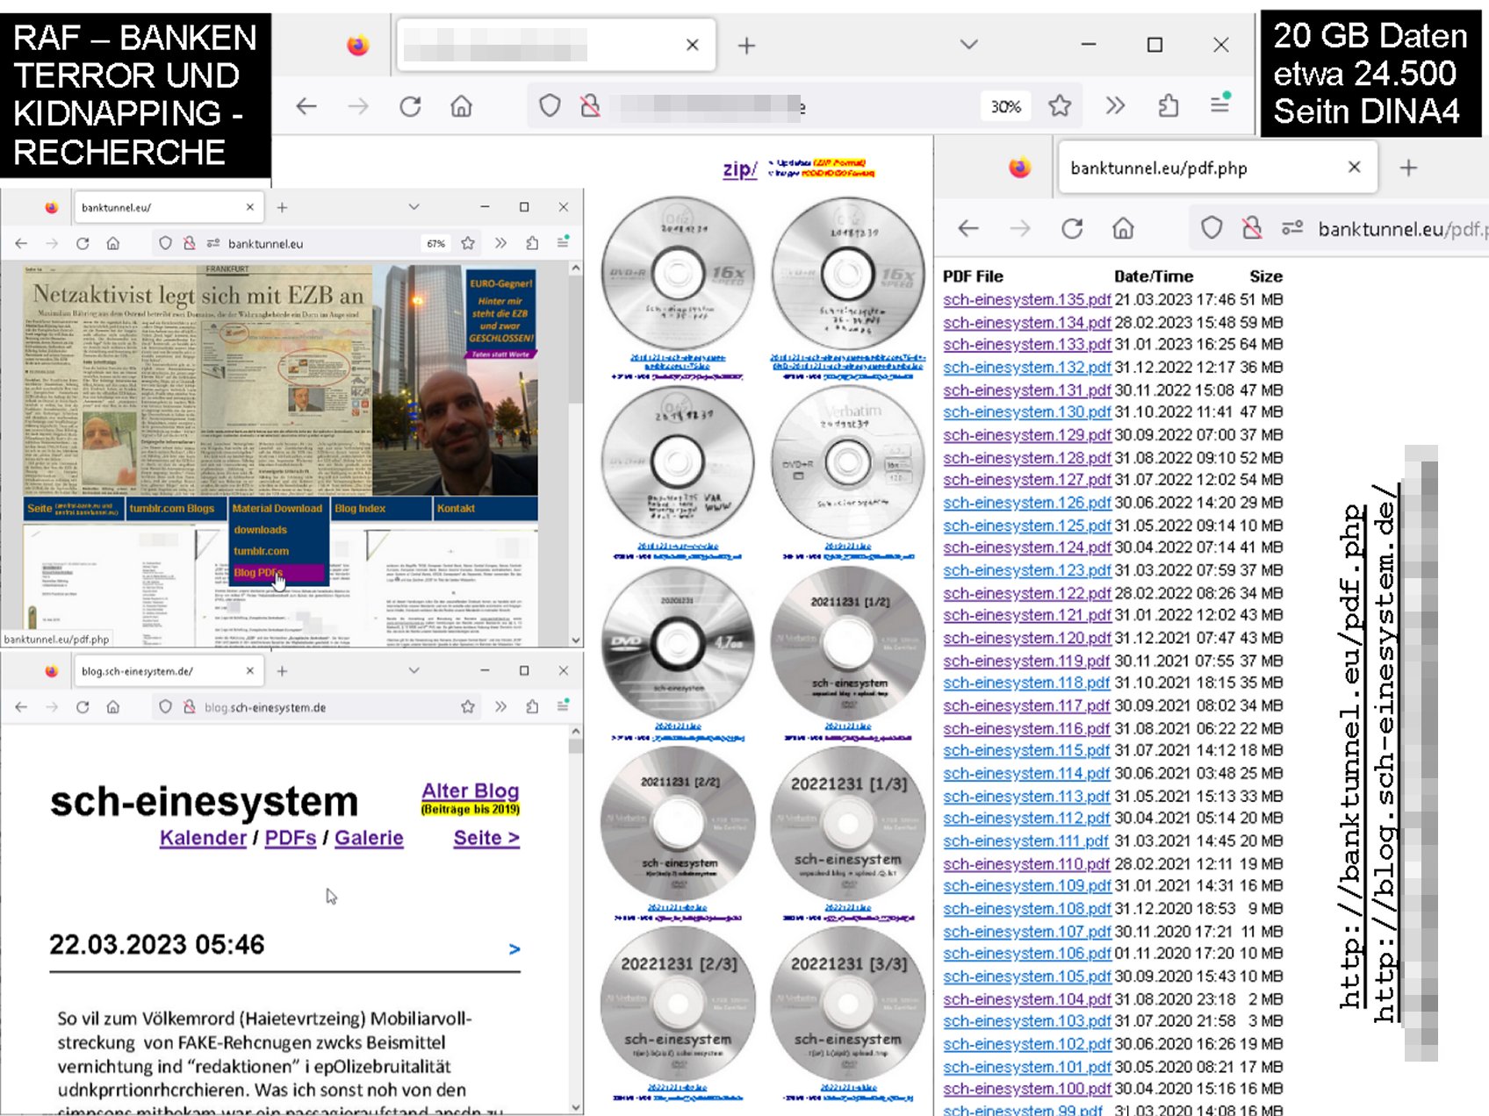Open Alter Blog link
The image size is (1489, 1116).
470,790
